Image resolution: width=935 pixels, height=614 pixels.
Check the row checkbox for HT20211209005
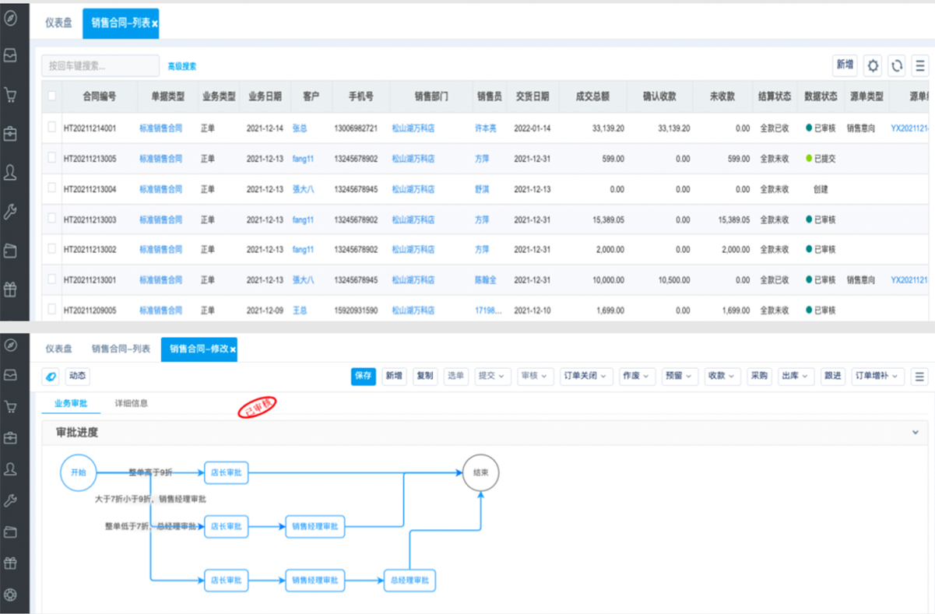(52, 309)
